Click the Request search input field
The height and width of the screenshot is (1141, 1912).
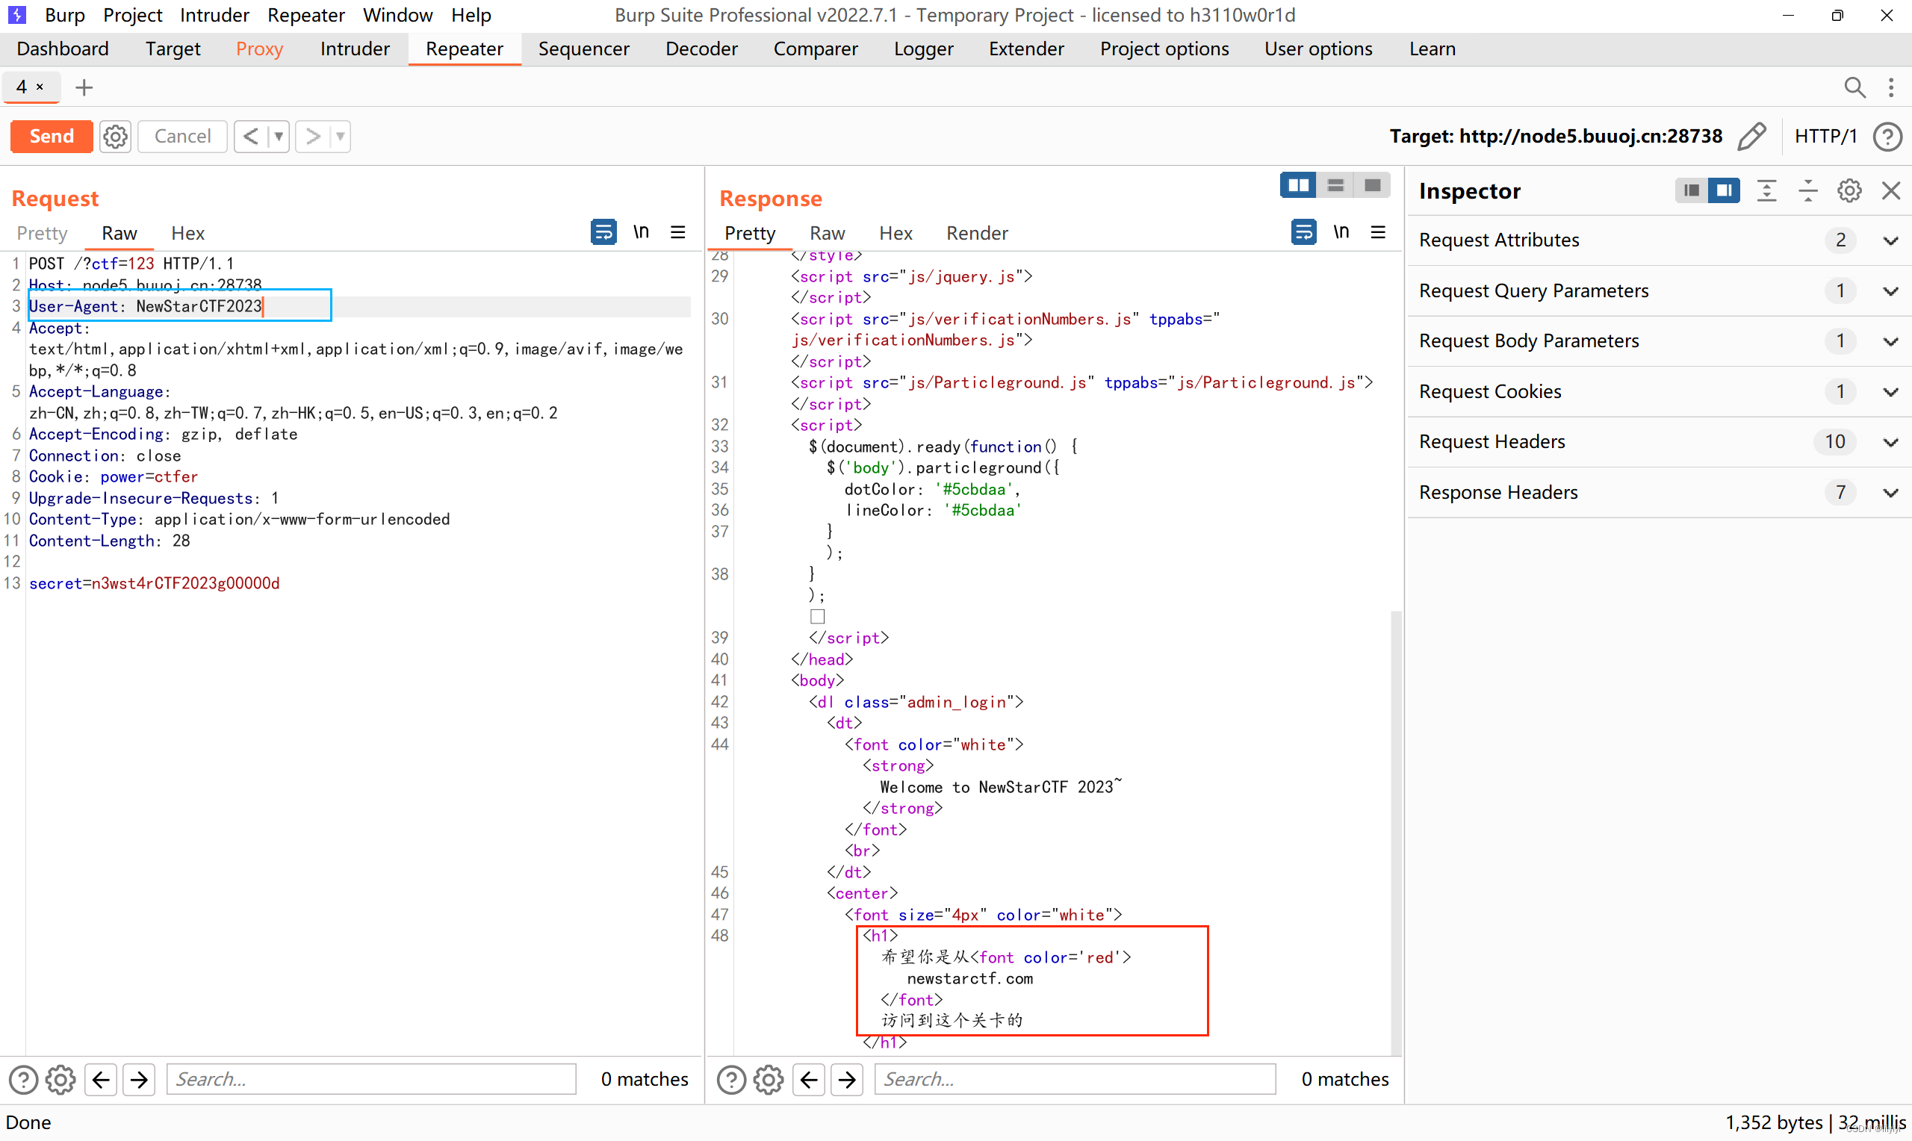(x=370, y=1080)
